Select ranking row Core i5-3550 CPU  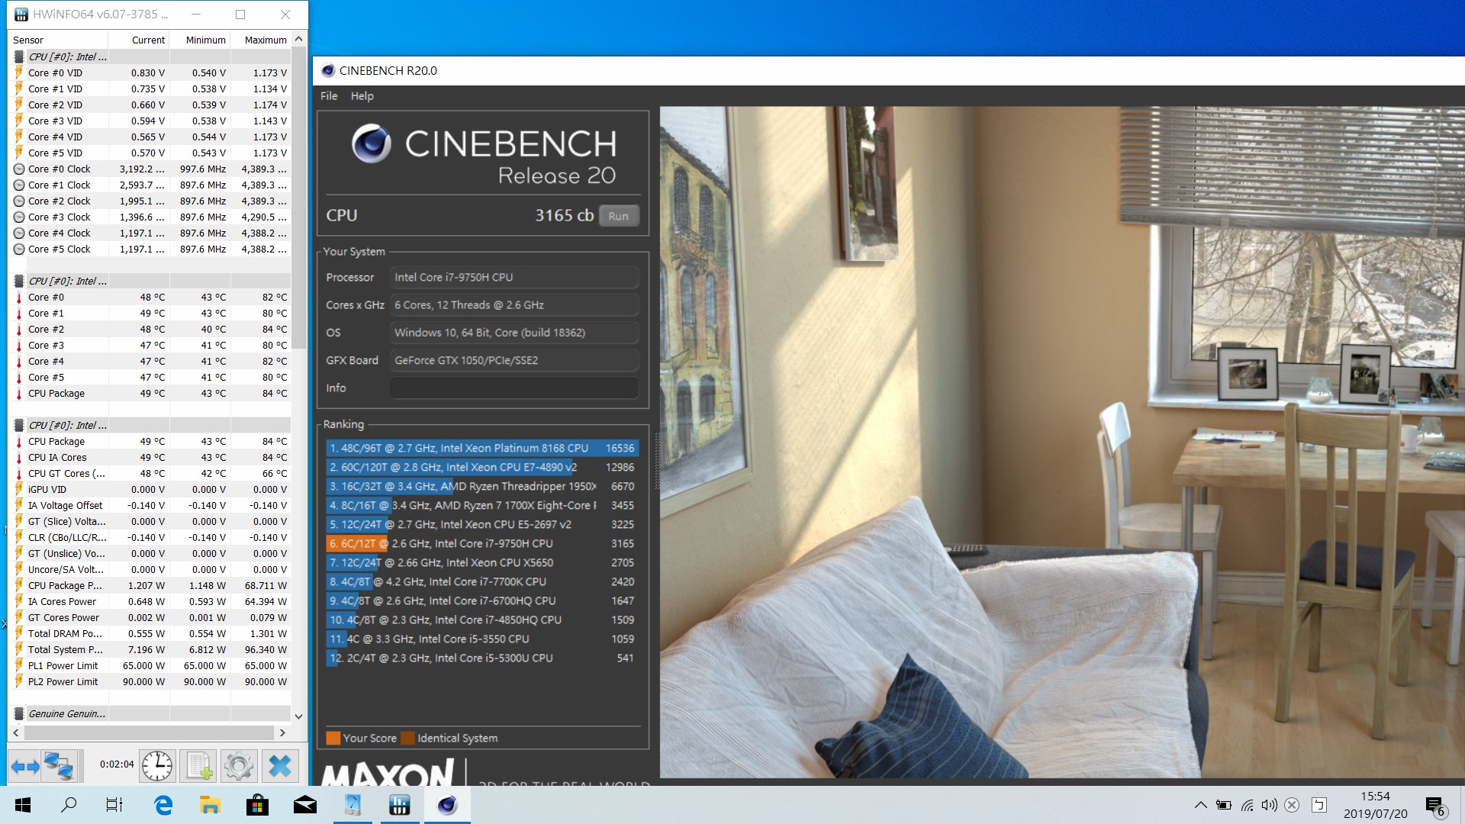[481, 639]
